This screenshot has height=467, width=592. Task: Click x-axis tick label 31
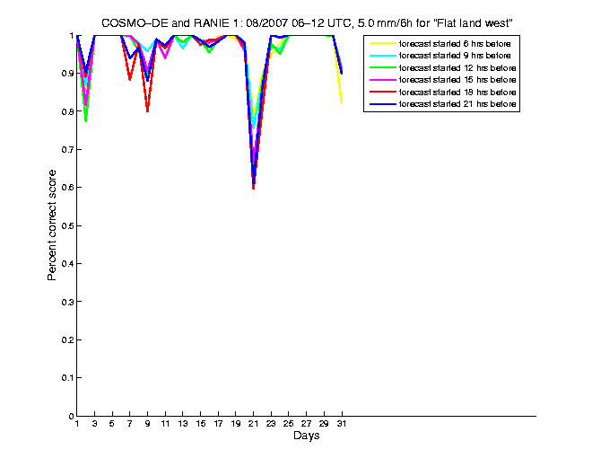(x=342, y=424)
